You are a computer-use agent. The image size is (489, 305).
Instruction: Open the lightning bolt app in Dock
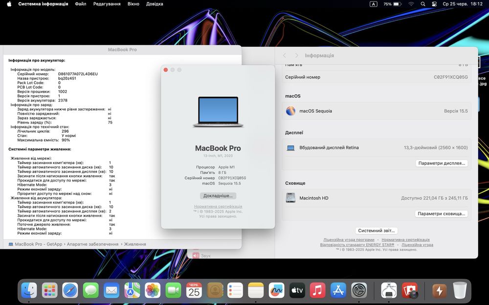439,291
